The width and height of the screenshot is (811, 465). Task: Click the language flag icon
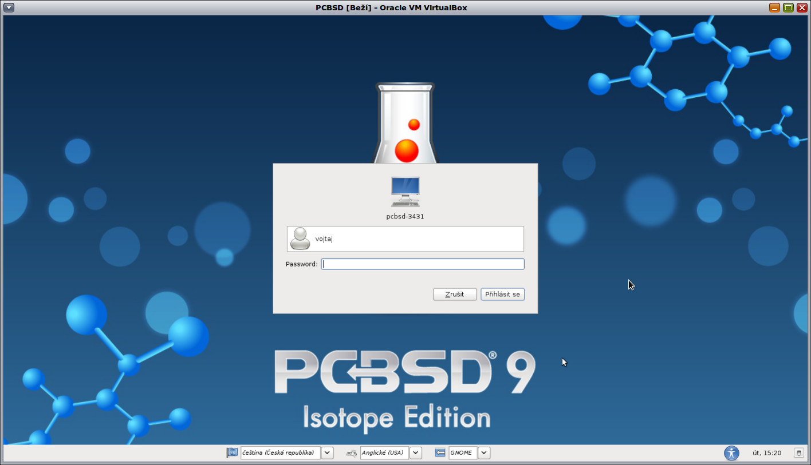pos(232,453)
